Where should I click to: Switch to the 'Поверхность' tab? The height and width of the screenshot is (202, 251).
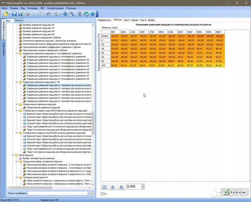pyautogui.click(x=104, y=20)
